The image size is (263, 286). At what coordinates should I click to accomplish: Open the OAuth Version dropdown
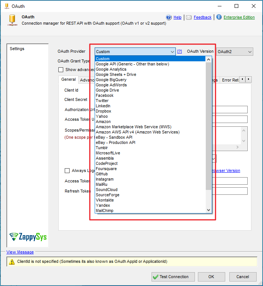[x=235, y=52]
